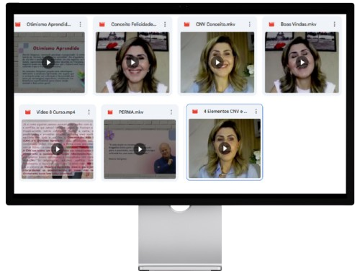Screen dimensions: 360x276
Task: Click video file icon beside Otimismo Aprendido
Action: click(x=18, y=25)
